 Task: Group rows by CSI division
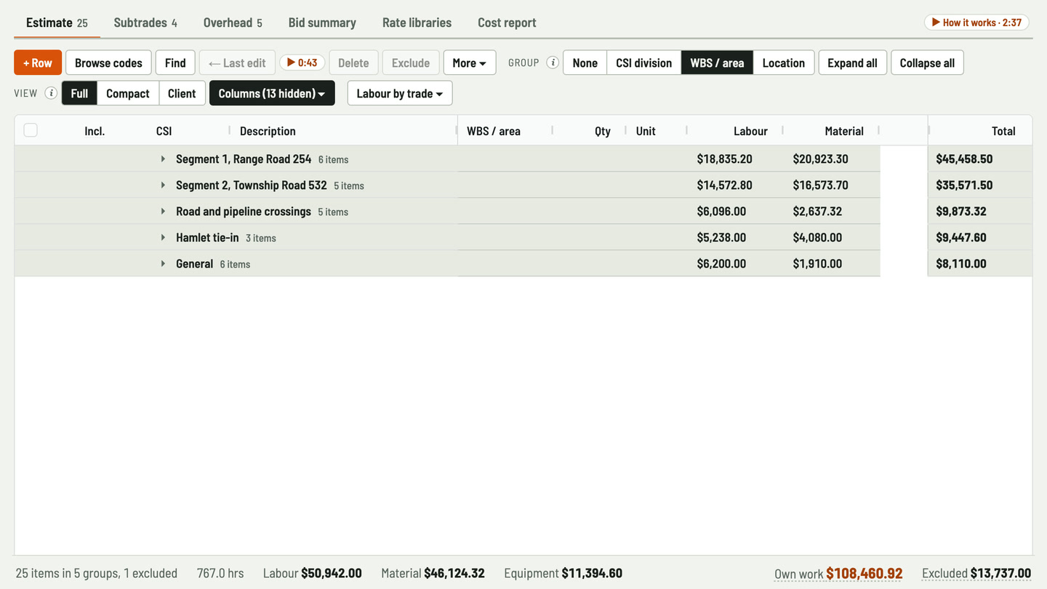pos(643,63)
